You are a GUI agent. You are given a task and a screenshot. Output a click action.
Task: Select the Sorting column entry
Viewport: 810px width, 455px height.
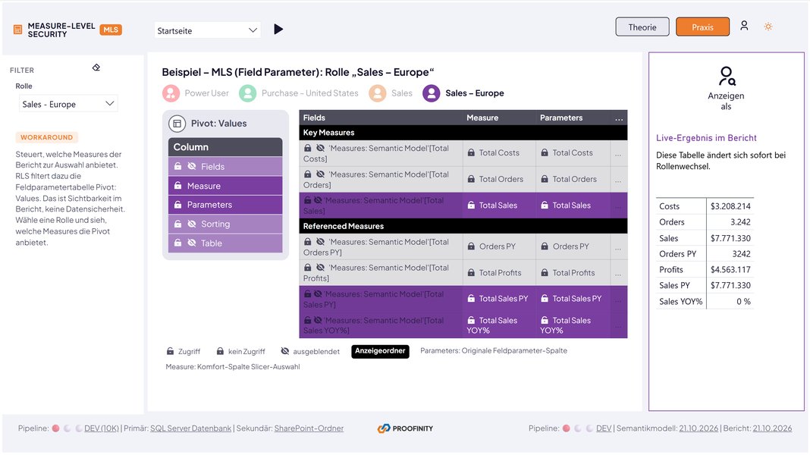coord(225,224)
